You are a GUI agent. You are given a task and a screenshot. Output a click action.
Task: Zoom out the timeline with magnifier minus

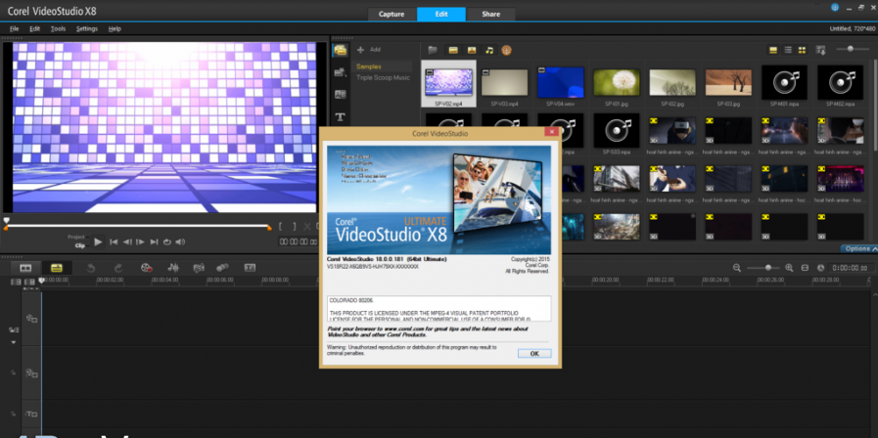click(737, 268)
